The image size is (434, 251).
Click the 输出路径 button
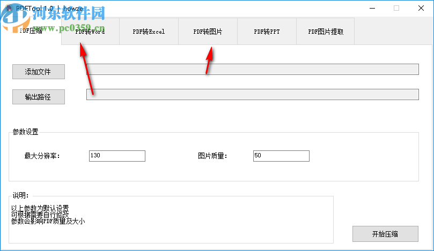point(39,97)
